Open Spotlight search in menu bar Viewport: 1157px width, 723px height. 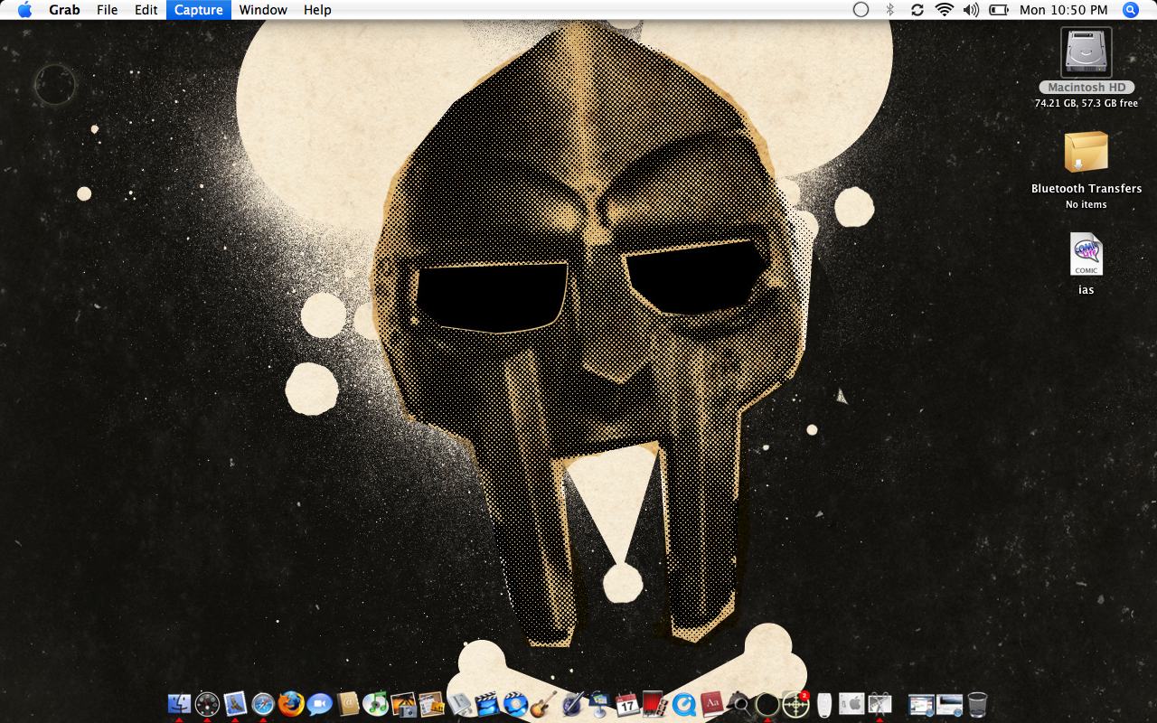(1131, 10)
